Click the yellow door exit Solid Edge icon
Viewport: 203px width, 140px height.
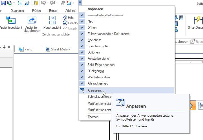(35, 3)
